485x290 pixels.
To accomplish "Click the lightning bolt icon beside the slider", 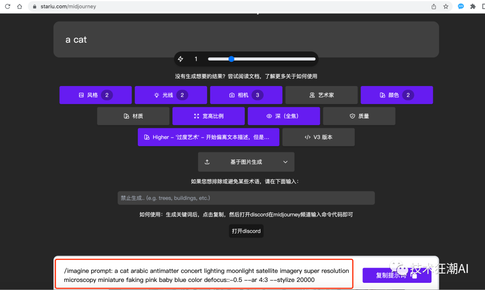I will (181, 59).
